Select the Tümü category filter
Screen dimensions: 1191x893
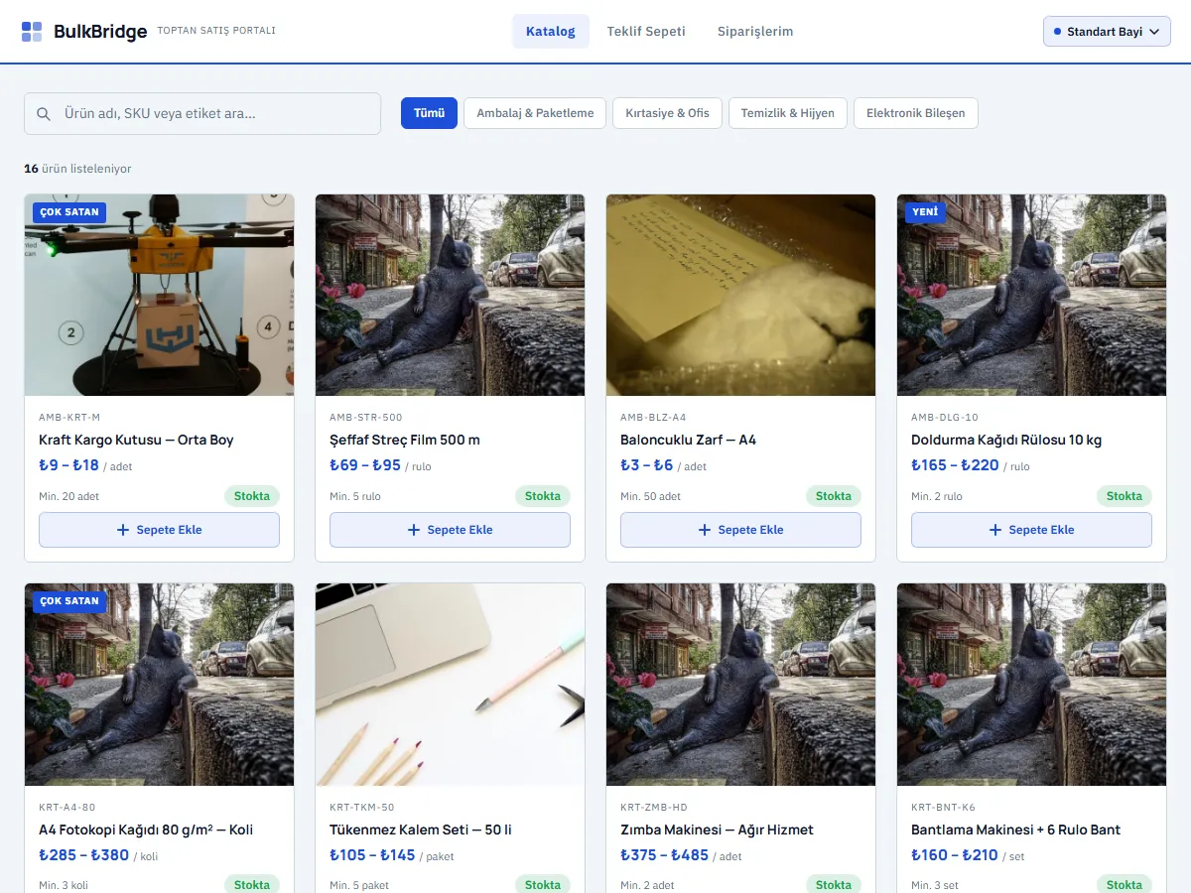pos(429,113)
